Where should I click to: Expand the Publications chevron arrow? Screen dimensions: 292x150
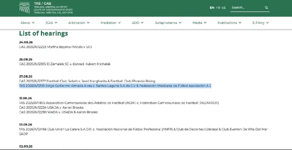tap(240, 23)
